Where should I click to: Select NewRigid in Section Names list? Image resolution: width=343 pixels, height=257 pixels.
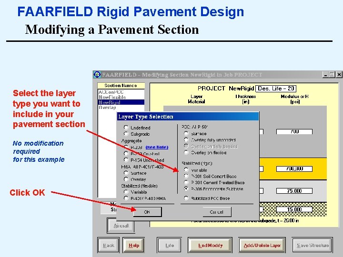[121, 102]
